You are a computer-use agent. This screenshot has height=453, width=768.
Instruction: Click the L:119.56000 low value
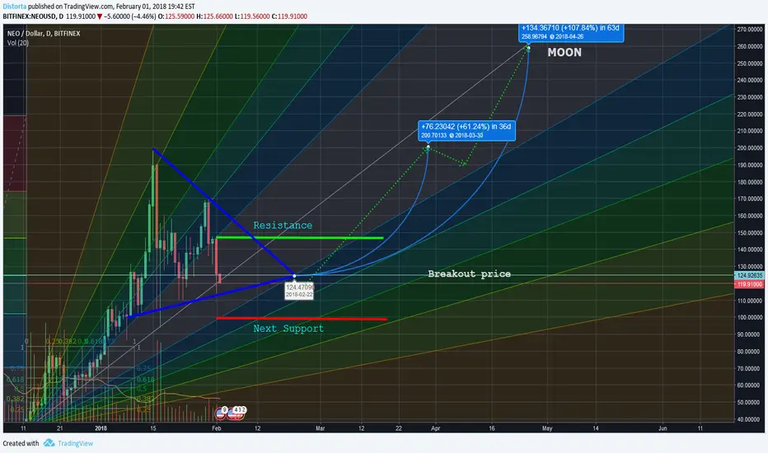tap(252, 16)
